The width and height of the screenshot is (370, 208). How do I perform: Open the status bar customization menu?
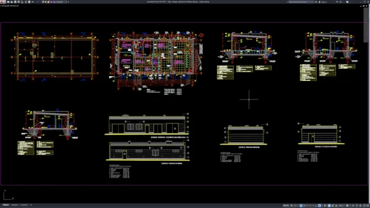[x=368, y=206]
